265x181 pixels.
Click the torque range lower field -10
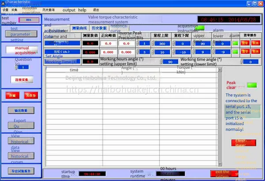[x=183, y=52]
